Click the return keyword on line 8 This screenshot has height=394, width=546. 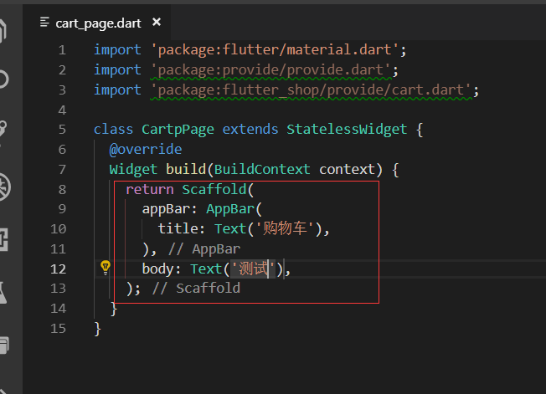(149, 190)
